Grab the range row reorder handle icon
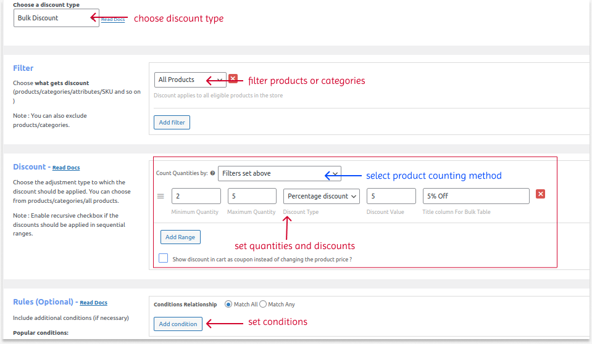 [161, 196]
